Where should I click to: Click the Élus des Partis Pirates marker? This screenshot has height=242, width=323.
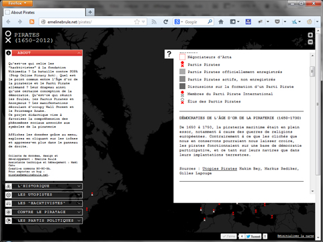click(182, 101)
